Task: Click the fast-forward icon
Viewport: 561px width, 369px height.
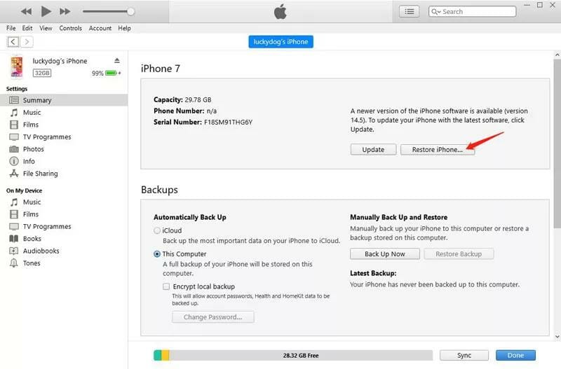Action: click(65, 12)
